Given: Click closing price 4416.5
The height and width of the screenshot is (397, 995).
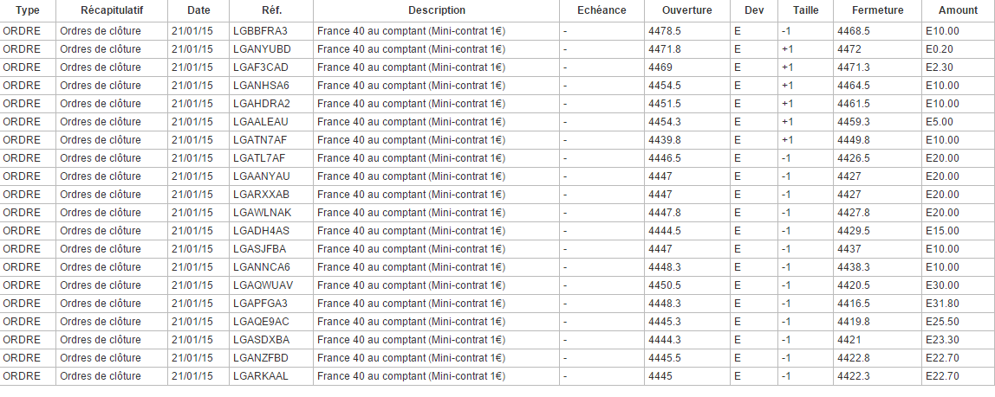Looking at the screenshot, I should [x=855, y=303].
